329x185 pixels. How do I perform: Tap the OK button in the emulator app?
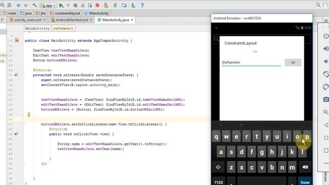[x=293, y=63]
